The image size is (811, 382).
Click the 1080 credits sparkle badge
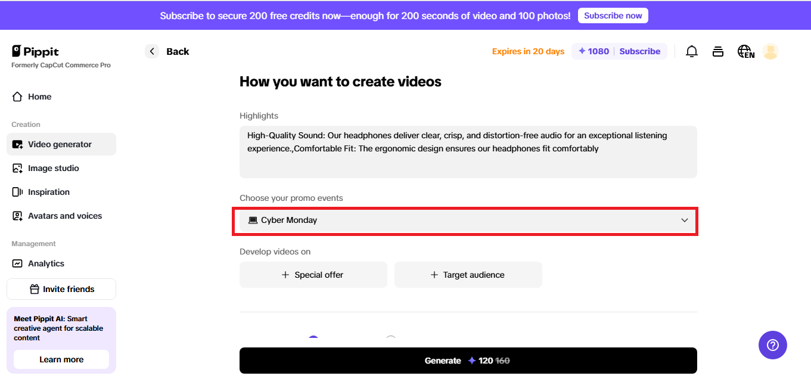coord(594,52)
